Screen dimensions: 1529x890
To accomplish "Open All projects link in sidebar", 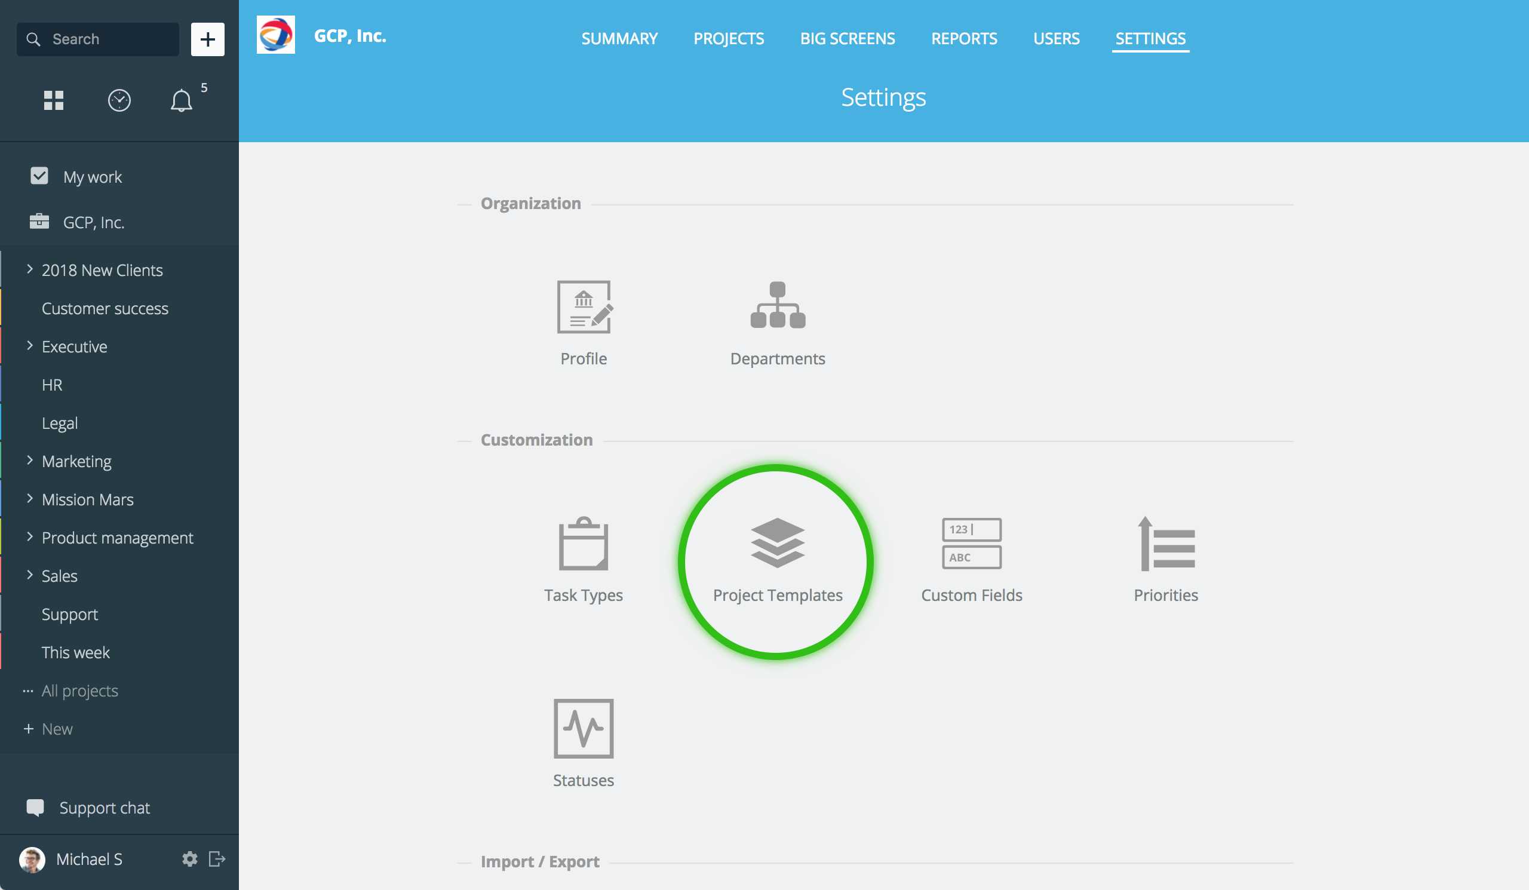I will point(79,690).
